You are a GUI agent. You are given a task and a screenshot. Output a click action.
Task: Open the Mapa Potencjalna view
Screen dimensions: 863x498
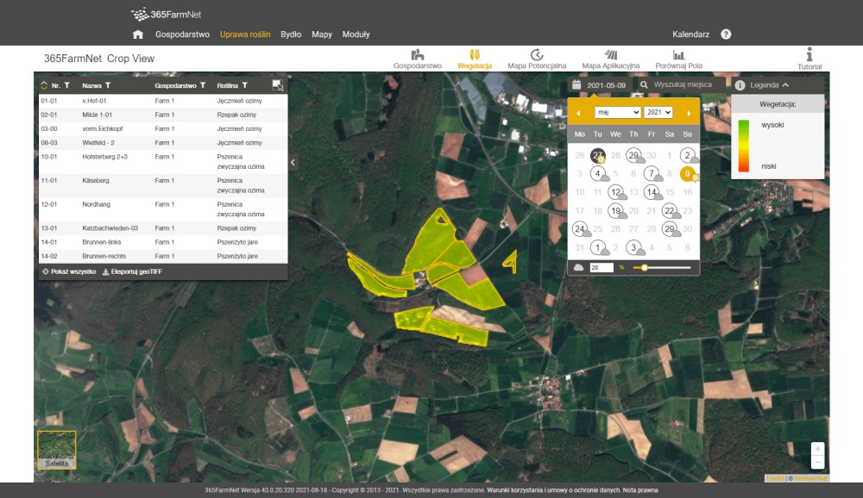537,59
